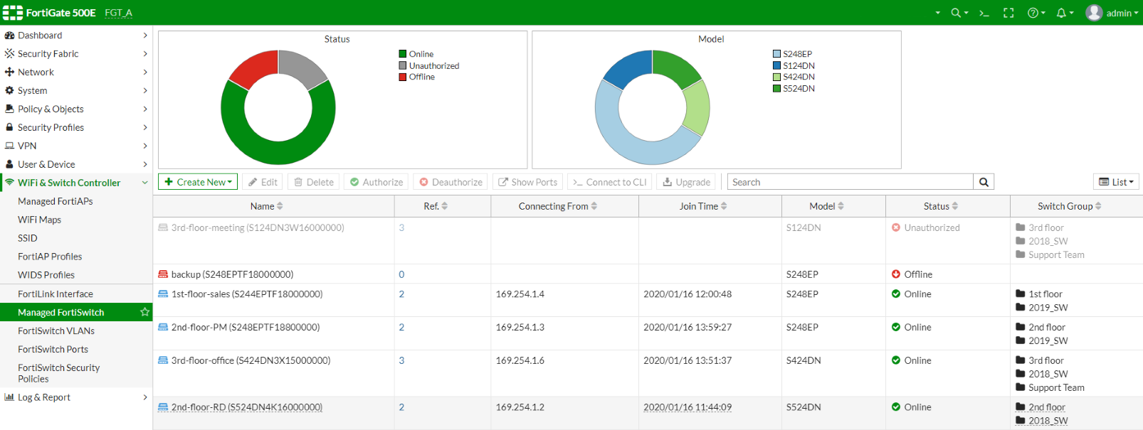Click into the Search input field
This screenshot has height=430, width=1143.
[x=850, y=182]
